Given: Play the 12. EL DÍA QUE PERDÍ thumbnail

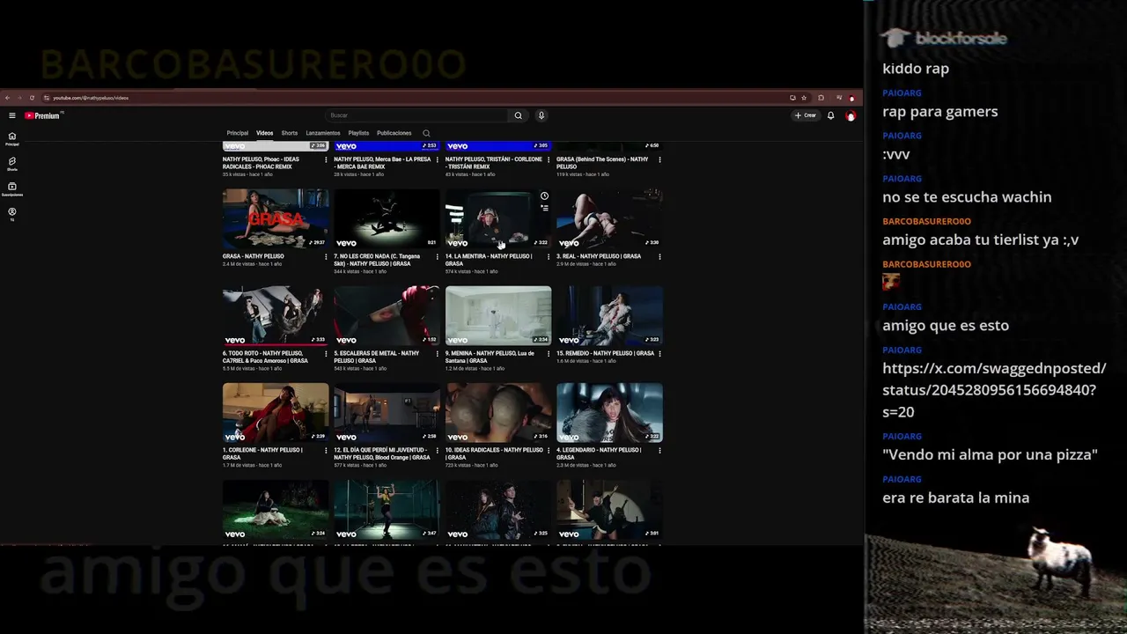Looking at the screenshot, I should [x=387, y=412].
